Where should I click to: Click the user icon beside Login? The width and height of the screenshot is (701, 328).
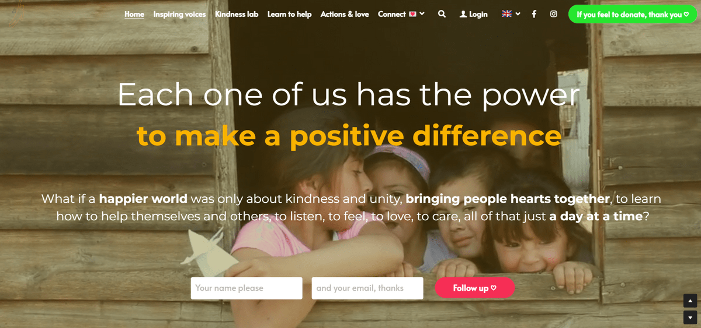(x=463, y=14)
